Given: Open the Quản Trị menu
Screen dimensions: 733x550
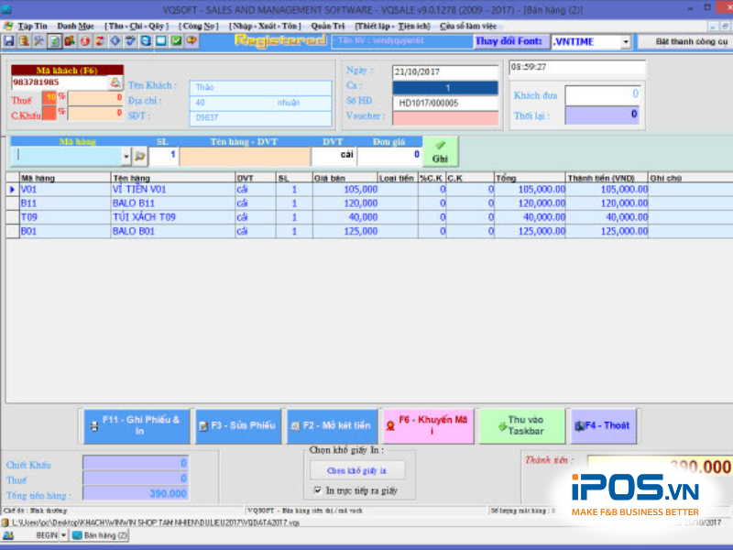Looking at the screenshot, I should 327,27.
